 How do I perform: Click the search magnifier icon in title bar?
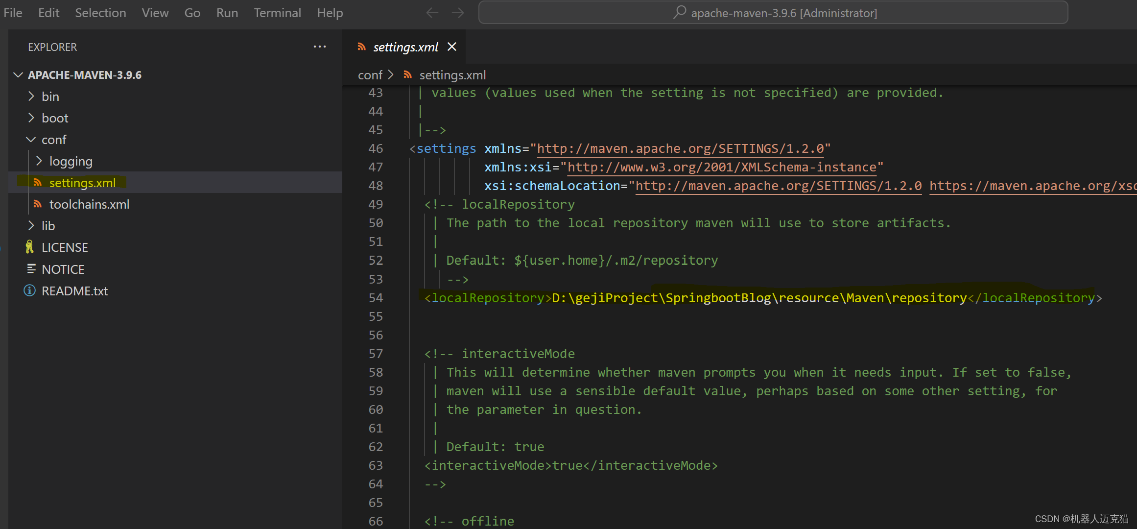680,12
